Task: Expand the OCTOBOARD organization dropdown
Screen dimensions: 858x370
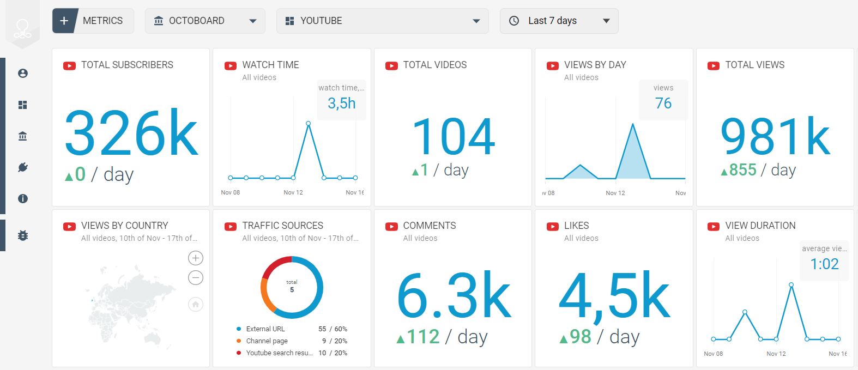Action: point(253,21)
